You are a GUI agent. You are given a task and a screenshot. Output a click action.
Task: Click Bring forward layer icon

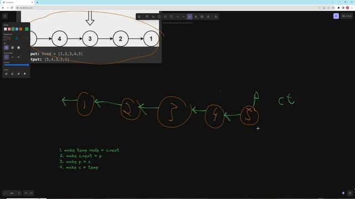pos(18,74)
